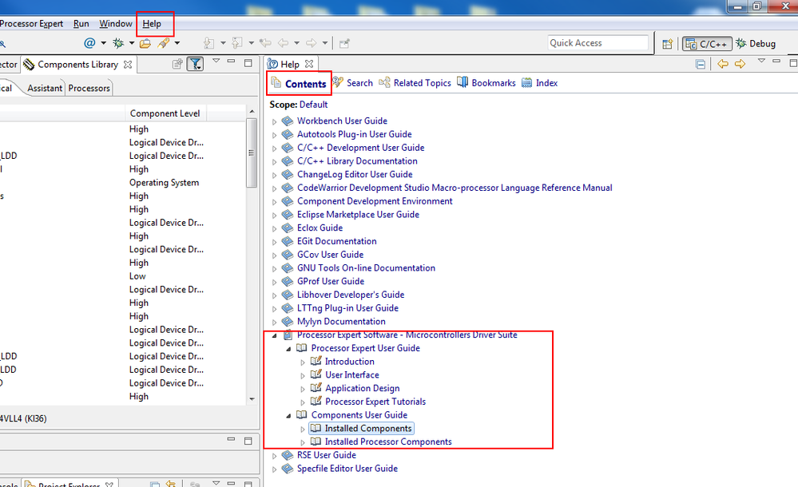Click the Components Library export icon
The image size is (798, 487).
coord(177,64)
